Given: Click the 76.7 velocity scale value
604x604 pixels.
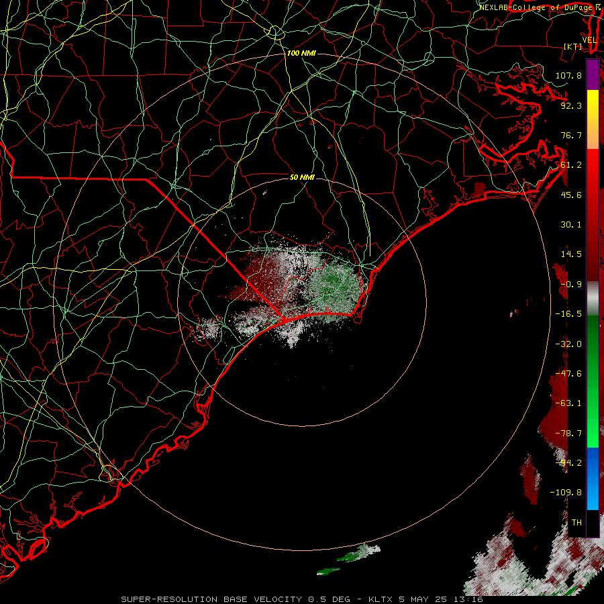Looking at the screenshot, I should click(571, 135).
